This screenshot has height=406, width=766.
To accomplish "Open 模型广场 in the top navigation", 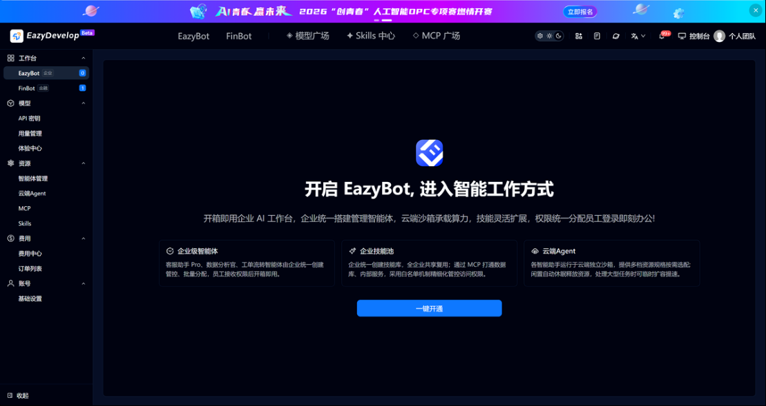I will click(x=308, y=36).
